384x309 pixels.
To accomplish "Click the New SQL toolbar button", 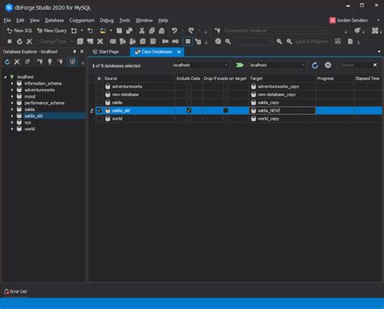I will point(19,31).
